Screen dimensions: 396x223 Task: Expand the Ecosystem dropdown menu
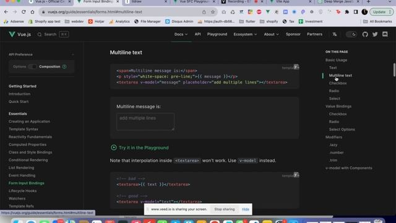245,34
